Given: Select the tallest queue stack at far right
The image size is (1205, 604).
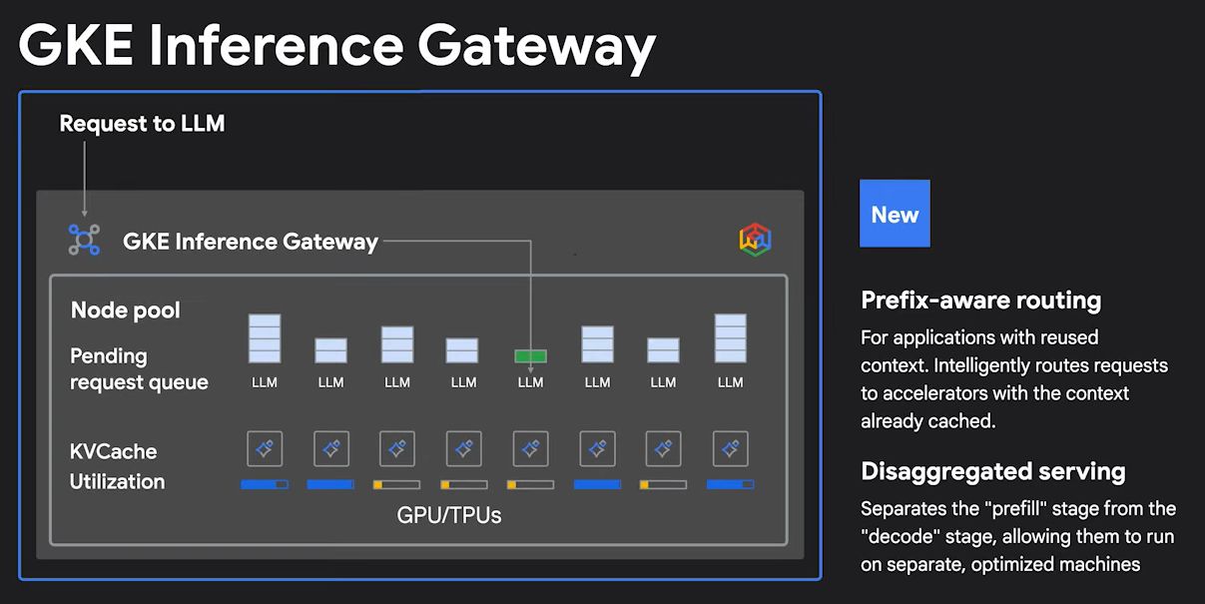Looking at the screenshot, I should (731, 338).
